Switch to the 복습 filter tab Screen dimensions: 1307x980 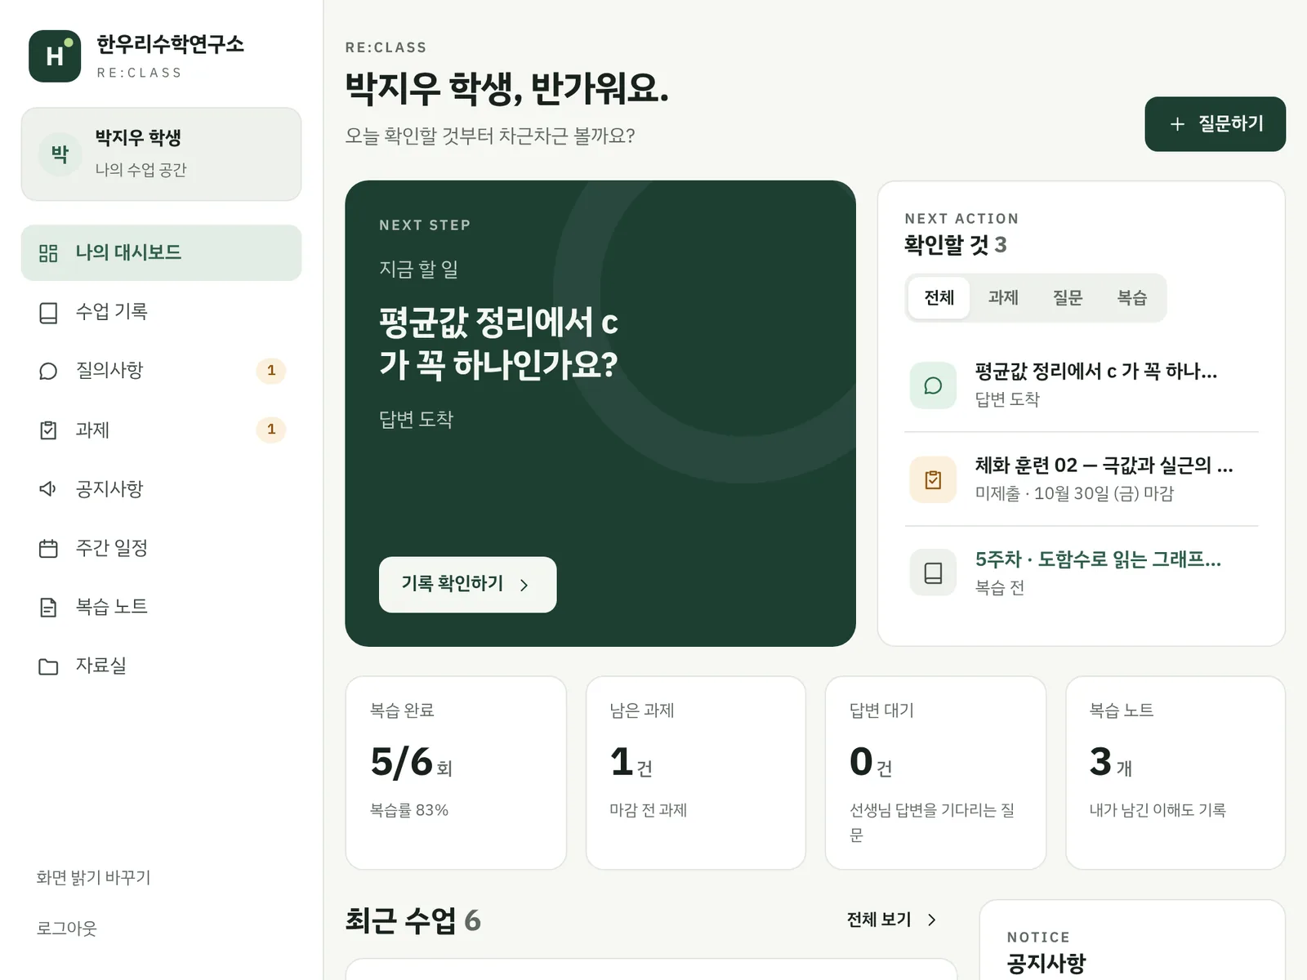tap(1131, 297)
